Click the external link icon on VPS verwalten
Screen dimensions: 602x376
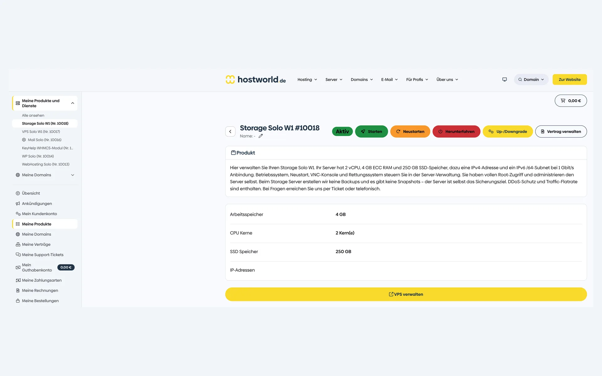[391, 294]
